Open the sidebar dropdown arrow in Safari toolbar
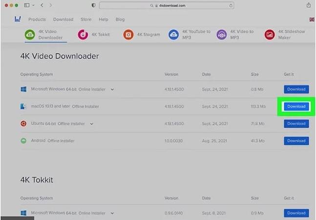The width and height of the screenshot is (316, 220). pos(33,5)
